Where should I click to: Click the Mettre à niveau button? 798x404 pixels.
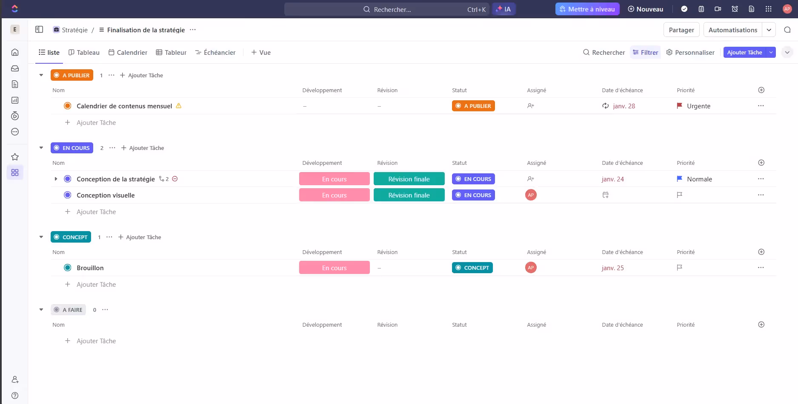[x=587, y=9]
